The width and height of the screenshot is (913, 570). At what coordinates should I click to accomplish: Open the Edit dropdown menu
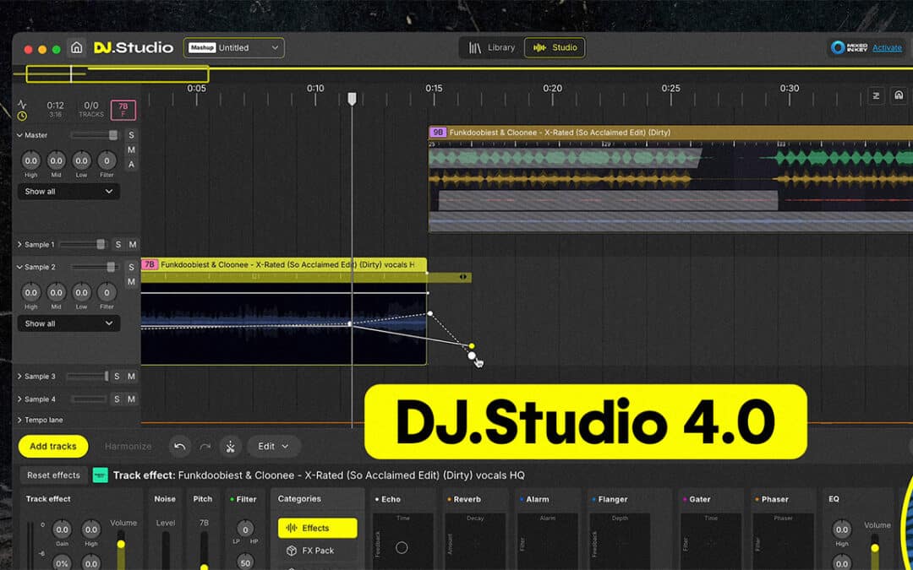pyautogui.click(x=272, y=447)
